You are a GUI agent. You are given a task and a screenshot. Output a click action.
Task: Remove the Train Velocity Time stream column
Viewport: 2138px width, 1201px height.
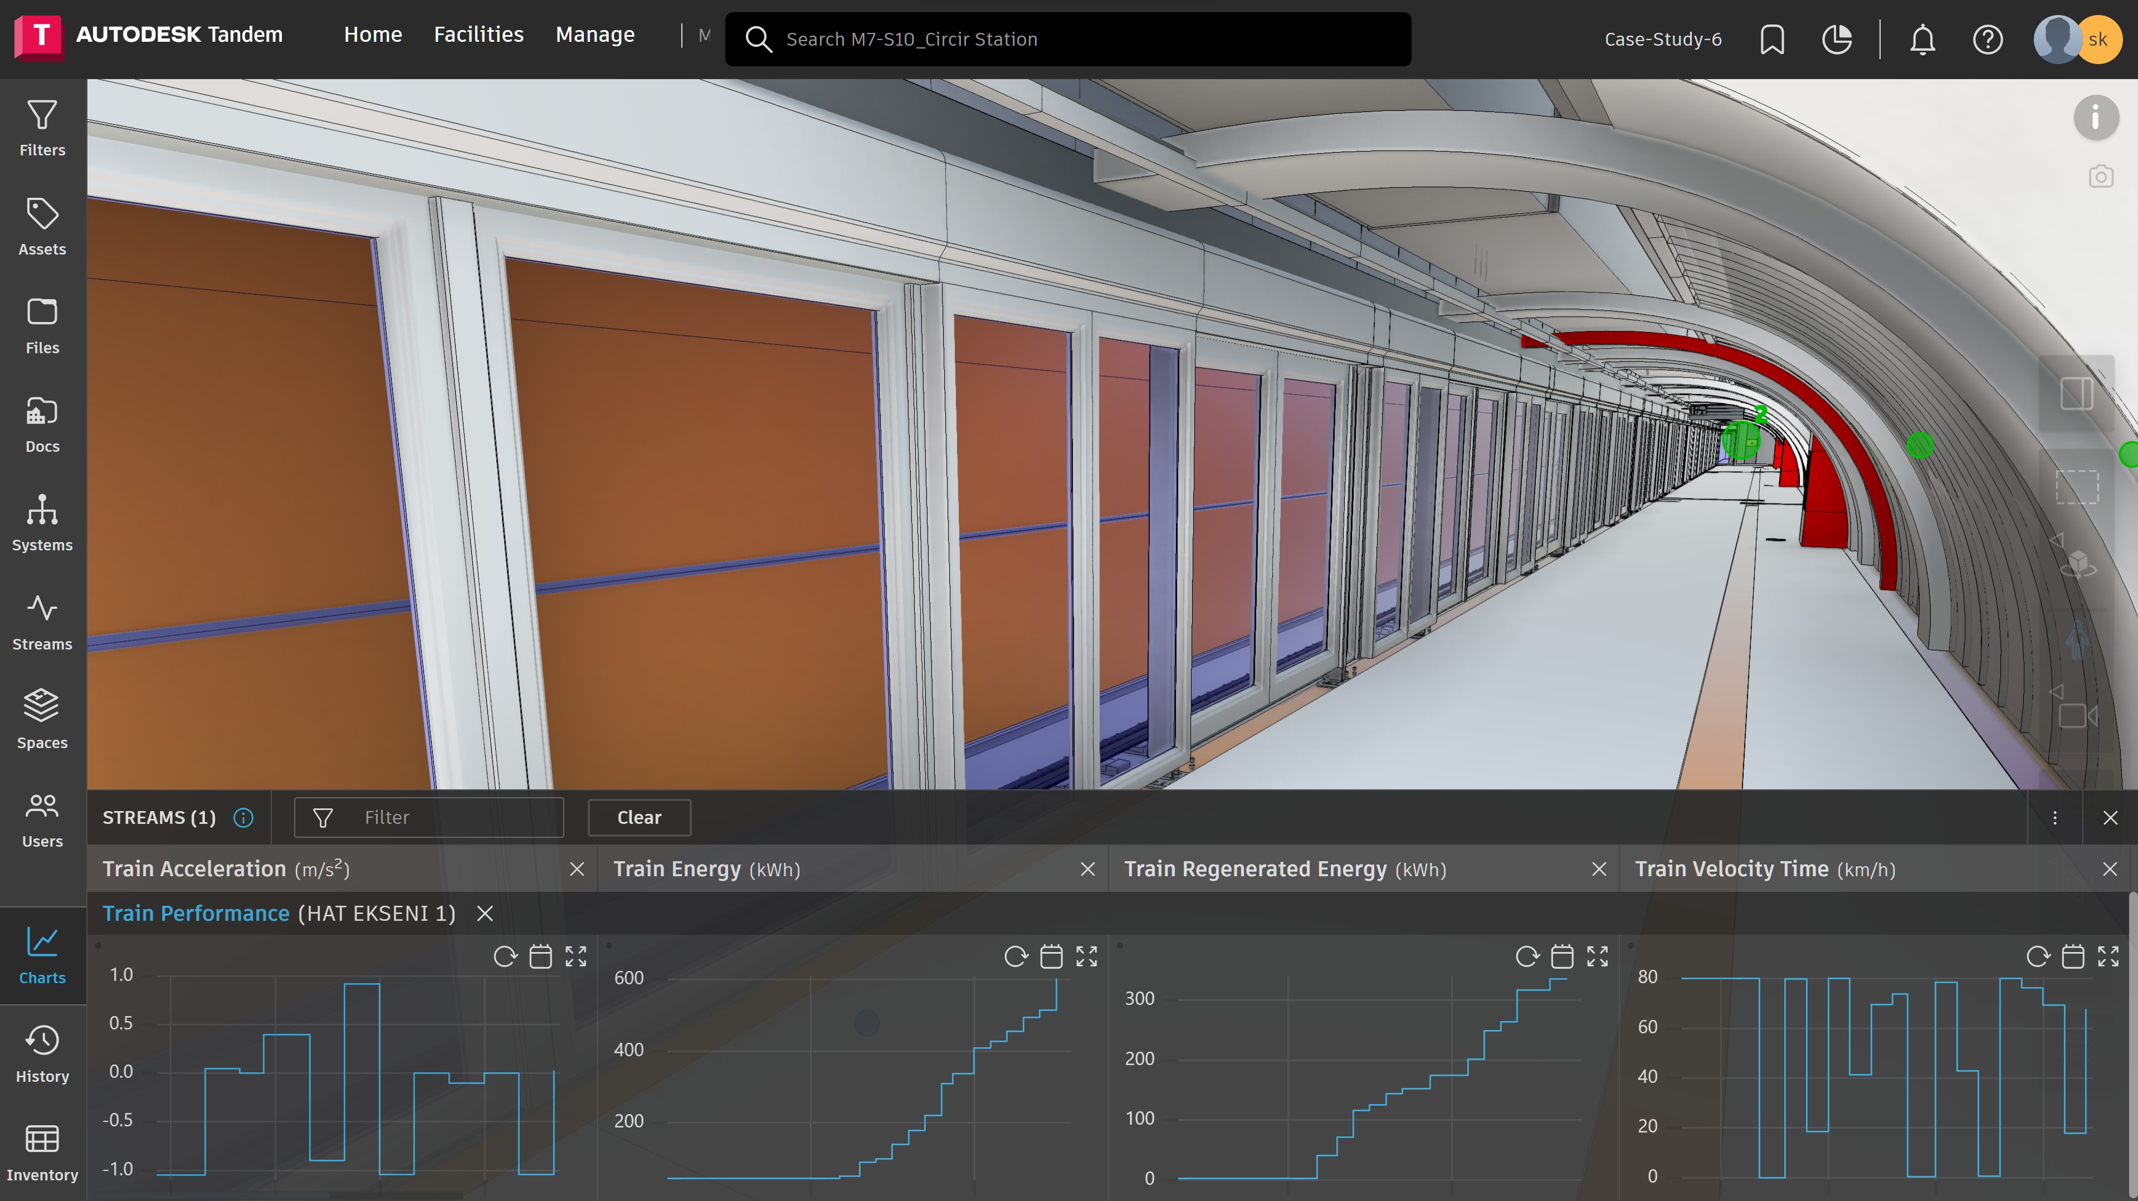(2110, 869)
